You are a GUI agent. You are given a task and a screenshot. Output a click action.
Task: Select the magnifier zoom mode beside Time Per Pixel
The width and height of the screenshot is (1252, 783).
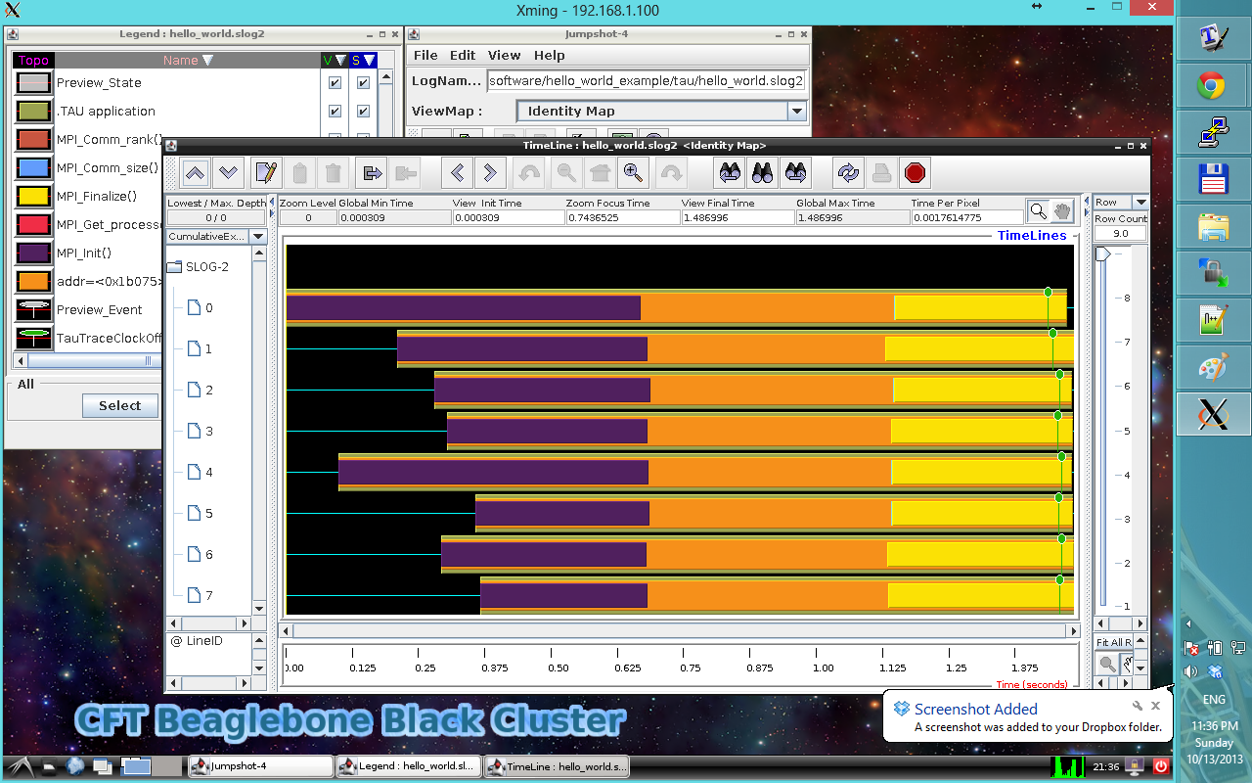coord(1038,211)
